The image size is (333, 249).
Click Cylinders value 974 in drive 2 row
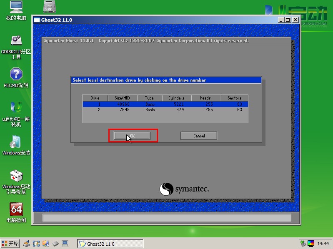coord(180,110)
